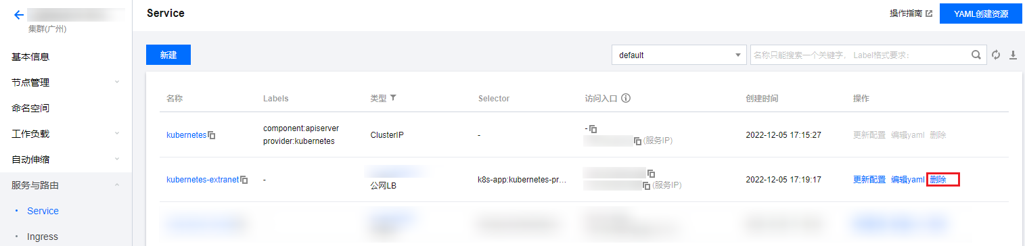Screen dimensions: 1025x246
Task: Select 基本信息 in the sidebar
Action: tap(30, 57)
